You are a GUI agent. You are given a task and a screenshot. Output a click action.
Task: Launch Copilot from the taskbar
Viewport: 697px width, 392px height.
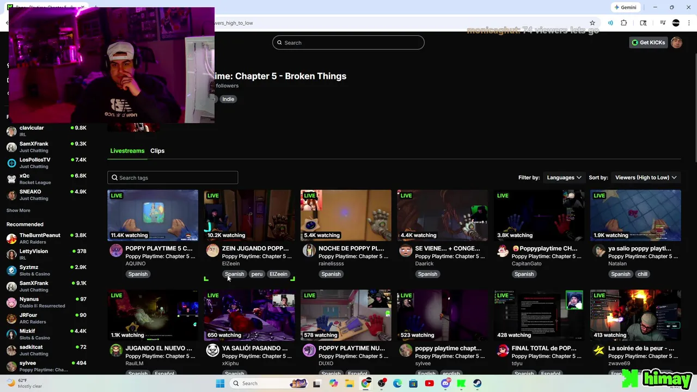333,383
